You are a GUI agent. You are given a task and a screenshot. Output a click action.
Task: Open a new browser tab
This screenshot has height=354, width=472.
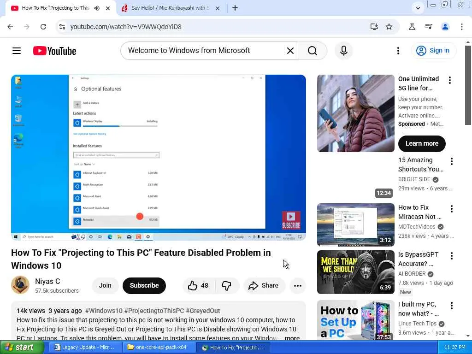[x=235, y=8]
